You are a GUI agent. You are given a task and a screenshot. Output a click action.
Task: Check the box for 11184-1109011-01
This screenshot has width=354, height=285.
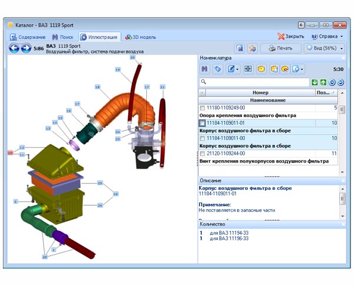click(202, 123)
